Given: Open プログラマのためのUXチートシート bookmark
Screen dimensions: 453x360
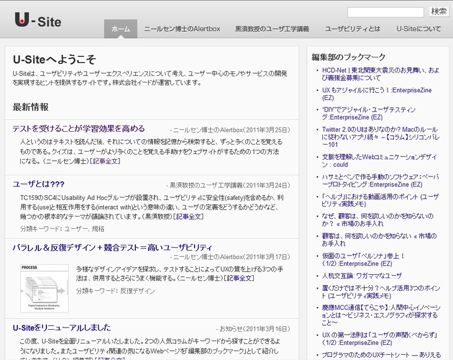Looking at the screenshot, I should coord(382,355).
